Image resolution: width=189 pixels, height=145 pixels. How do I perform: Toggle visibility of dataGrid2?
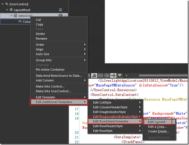(60, 16)
